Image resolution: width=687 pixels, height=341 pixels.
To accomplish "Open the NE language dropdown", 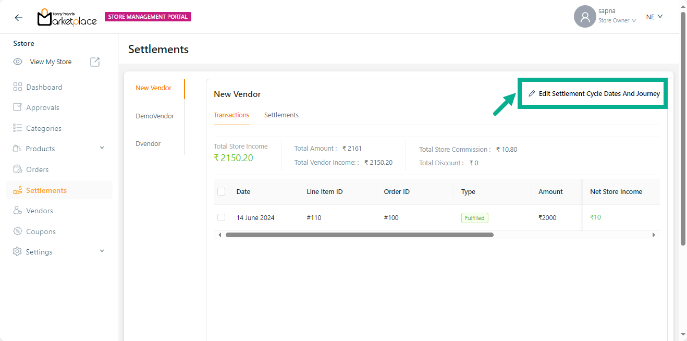I will [x=654, y=17].
